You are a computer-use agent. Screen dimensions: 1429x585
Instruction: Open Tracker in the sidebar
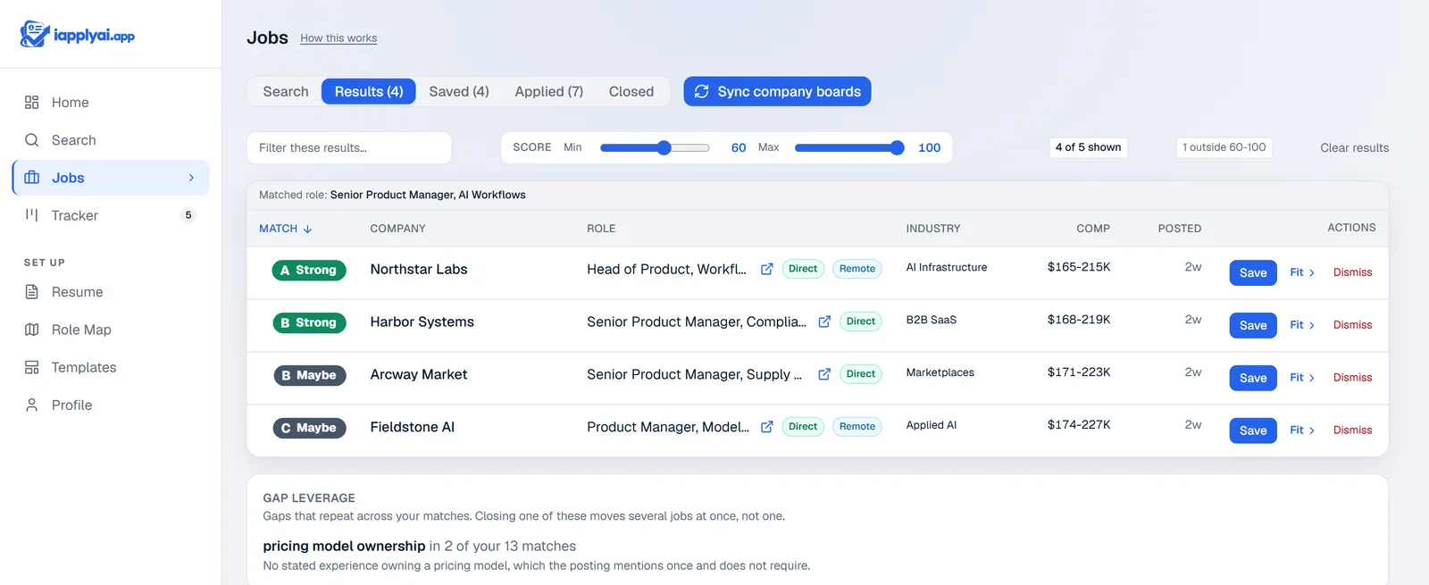pos(111,215)
